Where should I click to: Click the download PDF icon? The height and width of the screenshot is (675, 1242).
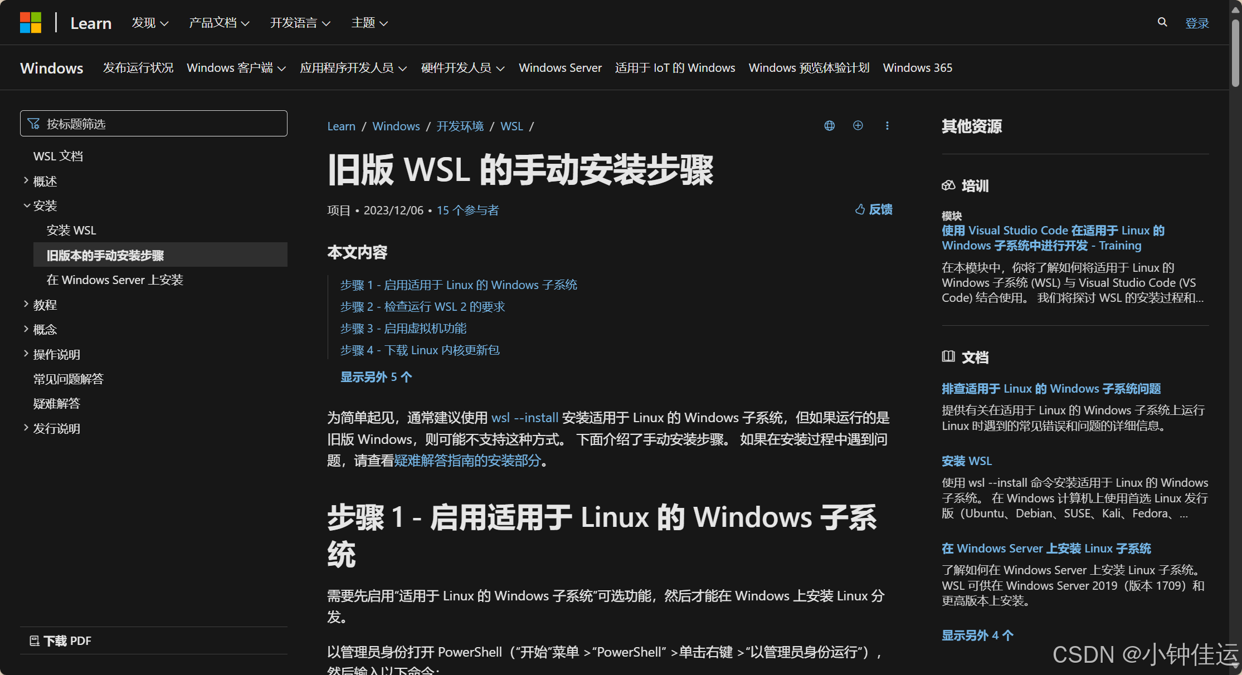[x=35, y=641]
